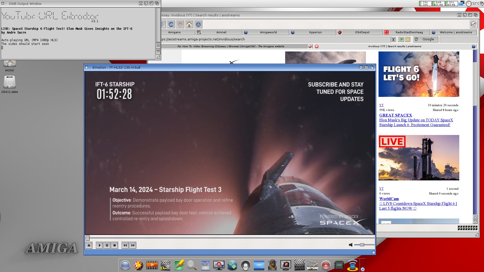Launch the magnifying glass search dock icon
The width and height of the screenshot is (484, 272).
click(192, 265)
